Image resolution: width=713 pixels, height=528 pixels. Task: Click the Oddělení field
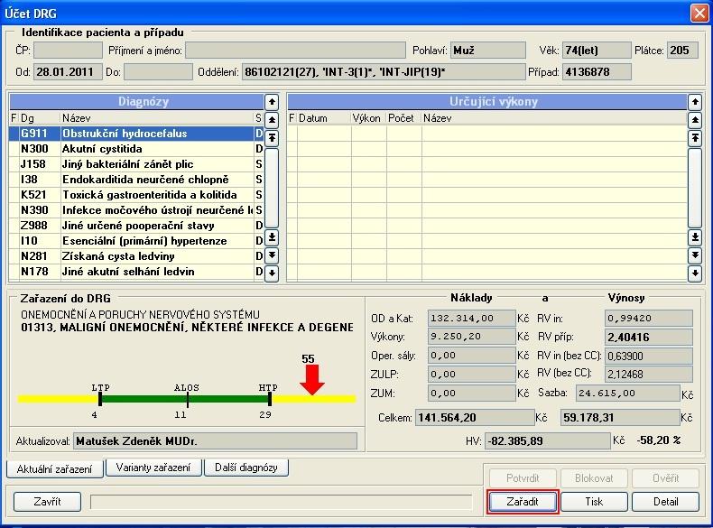point(384,72)
